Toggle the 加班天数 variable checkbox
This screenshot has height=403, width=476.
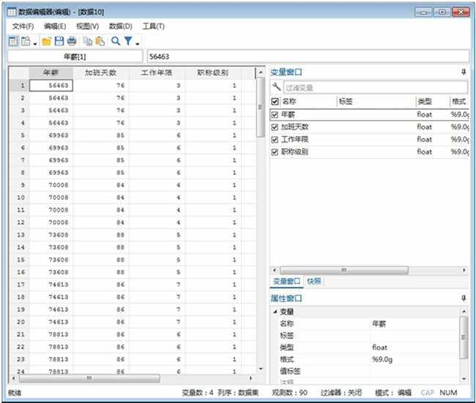[x=275, y=127]
